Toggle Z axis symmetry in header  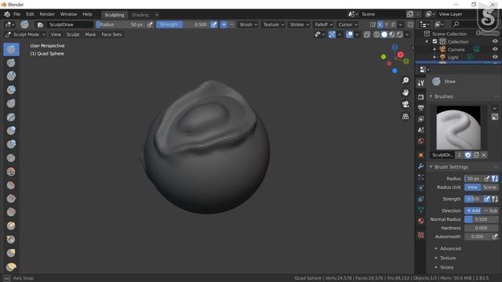[393, 24]
